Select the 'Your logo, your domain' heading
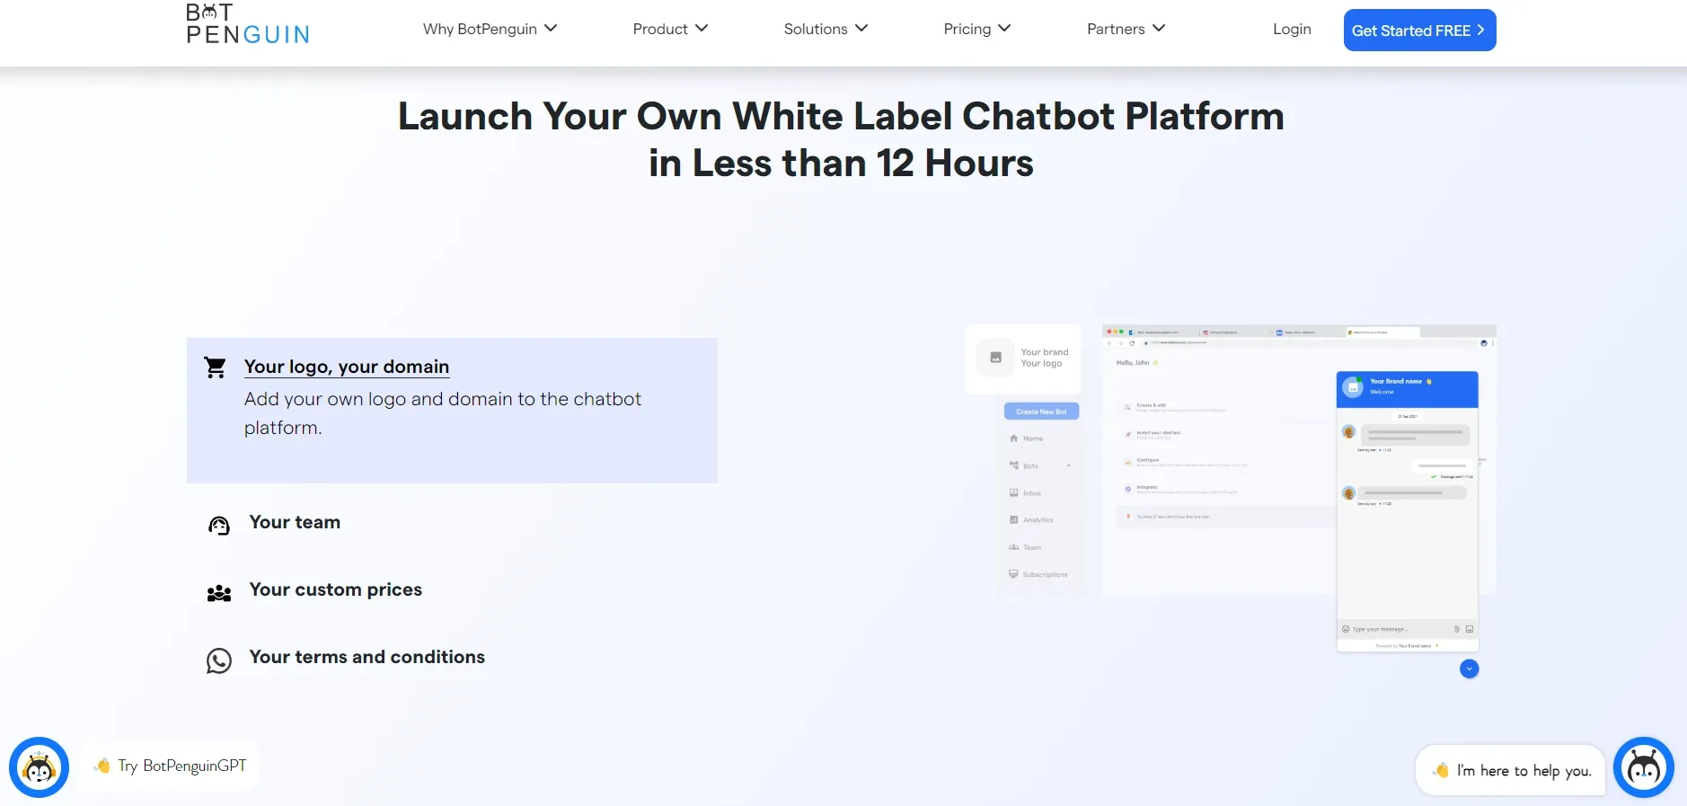This screenshot has height=806, width=1687. coord(347,367)
